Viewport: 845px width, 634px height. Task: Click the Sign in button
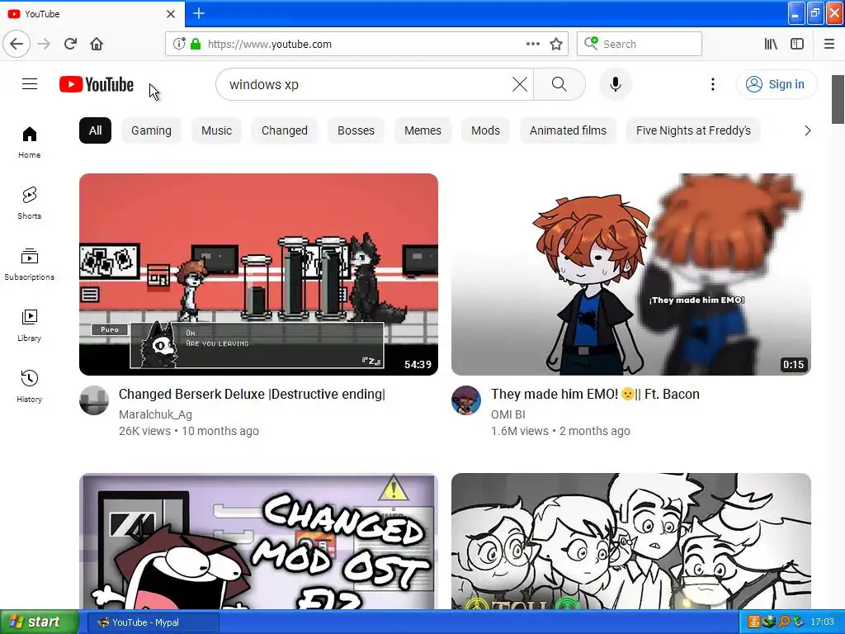[x=776, y=84]
